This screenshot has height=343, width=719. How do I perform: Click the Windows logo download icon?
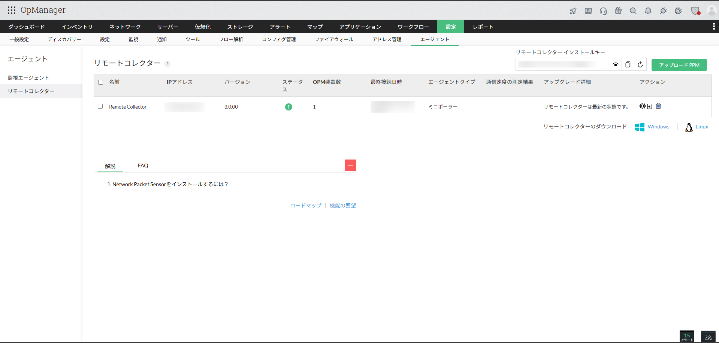pyautogui.click(x=640, y=127)
